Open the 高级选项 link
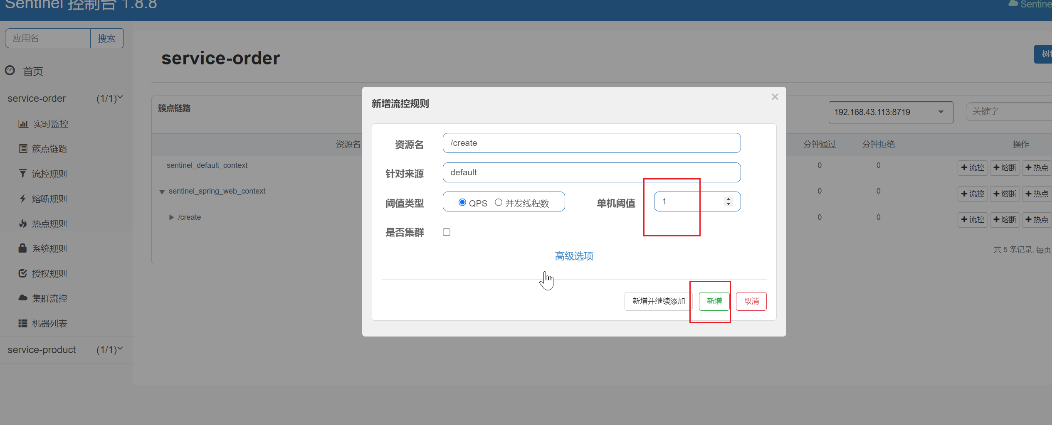This screenshot has height=425, width=1052. 574,256
